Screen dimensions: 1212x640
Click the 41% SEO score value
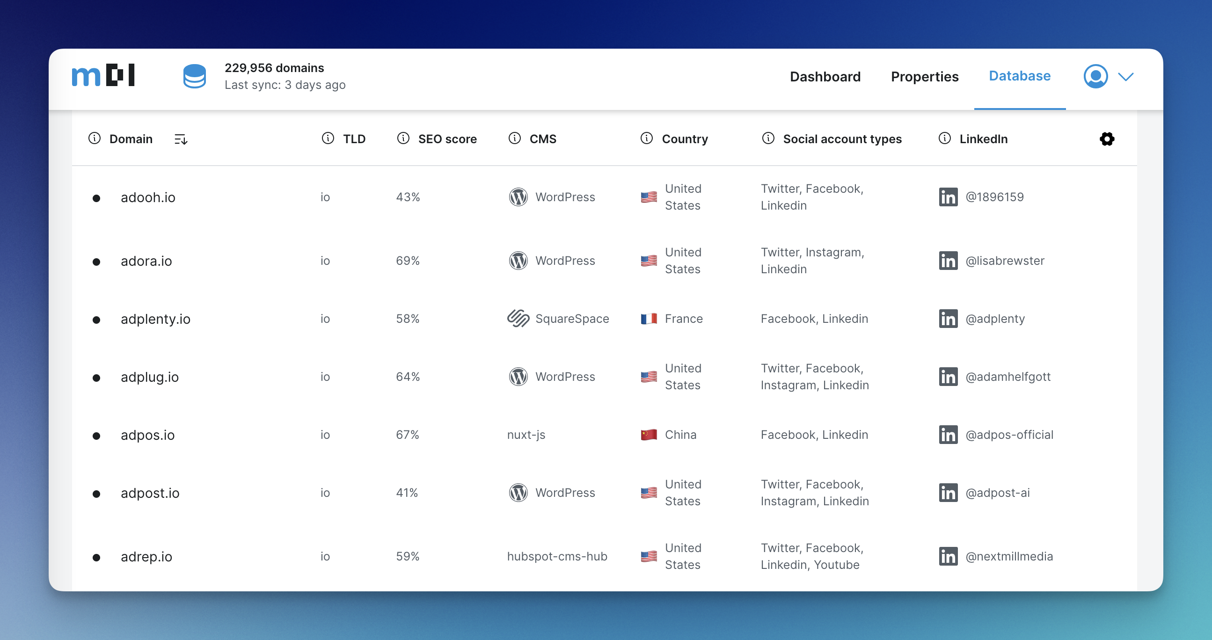click(x=407, y=493)
